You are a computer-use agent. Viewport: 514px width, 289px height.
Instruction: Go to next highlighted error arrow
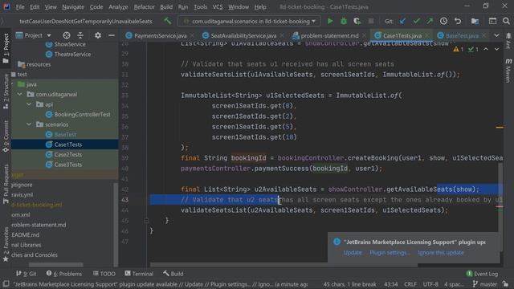(x=496, y=49)
